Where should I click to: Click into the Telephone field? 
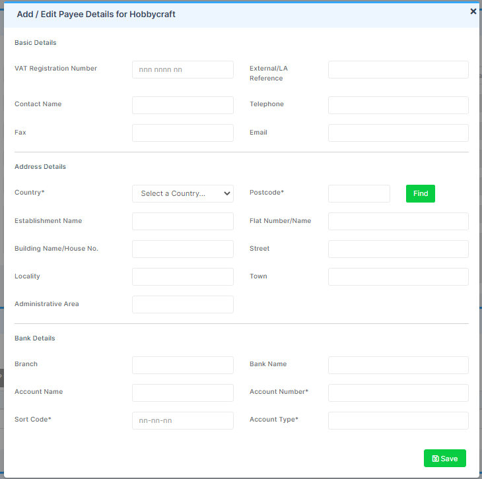398,105
